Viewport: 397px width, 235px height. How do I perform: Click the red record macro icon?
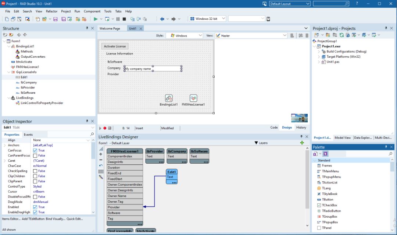pyautogui.click(x=105, y=128)
